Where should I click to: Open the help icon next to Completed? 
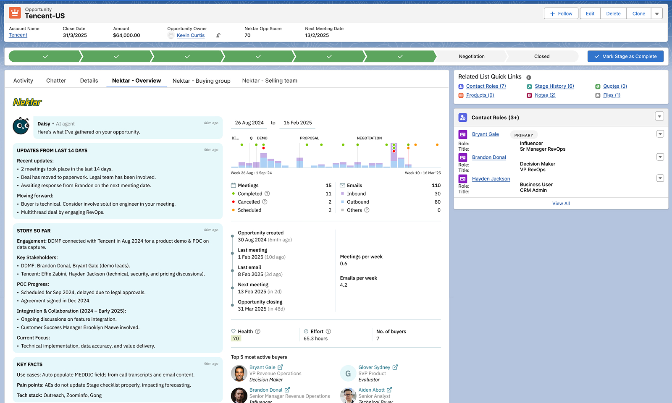(267, 194)
